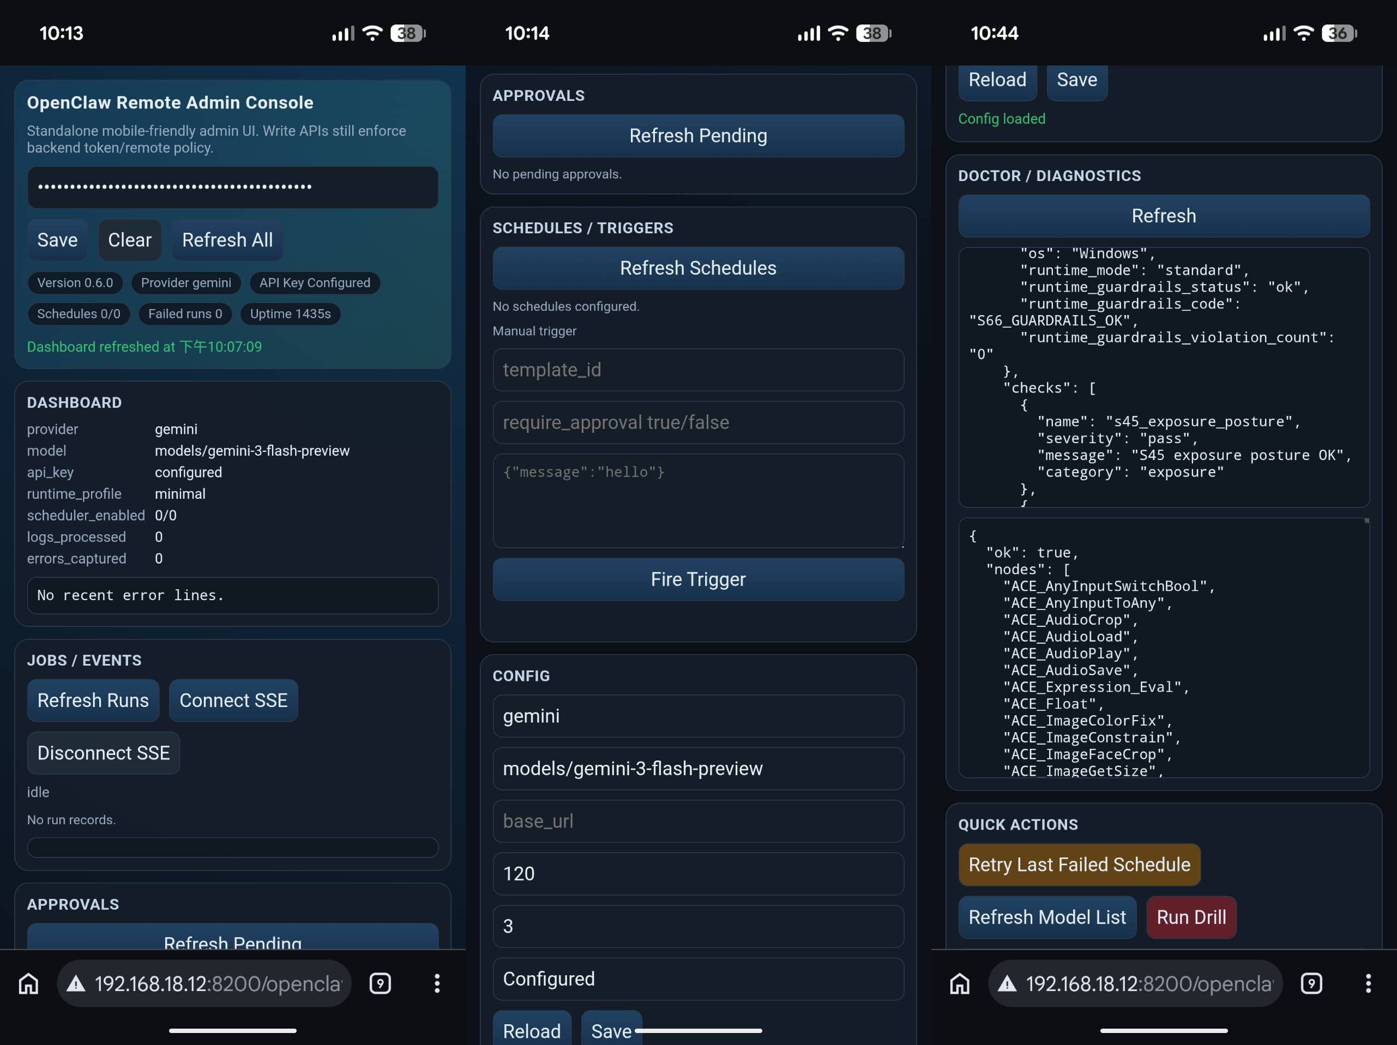Save the admin token below the password field

pos(57,240)
